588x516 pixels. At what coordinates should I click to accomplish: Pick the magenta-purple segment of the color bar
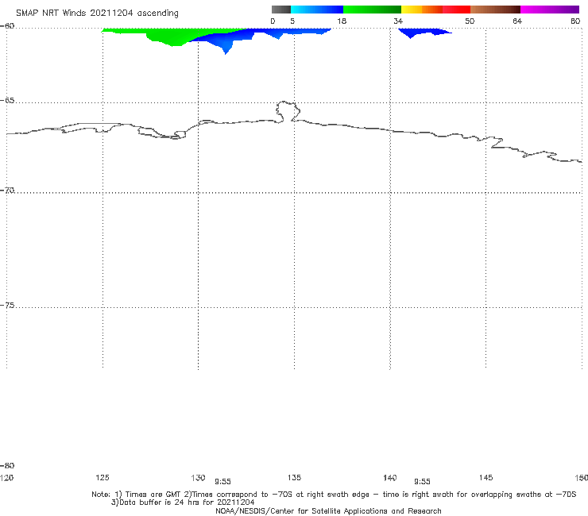coord(550,10)
